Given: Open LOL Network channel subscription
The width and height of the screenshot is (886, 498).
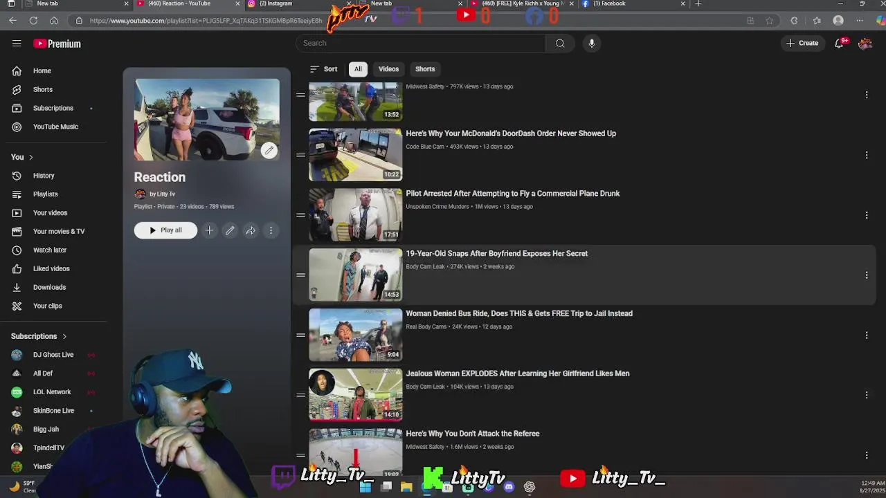Looking at the screenshot, I should (x=52, y=392).
